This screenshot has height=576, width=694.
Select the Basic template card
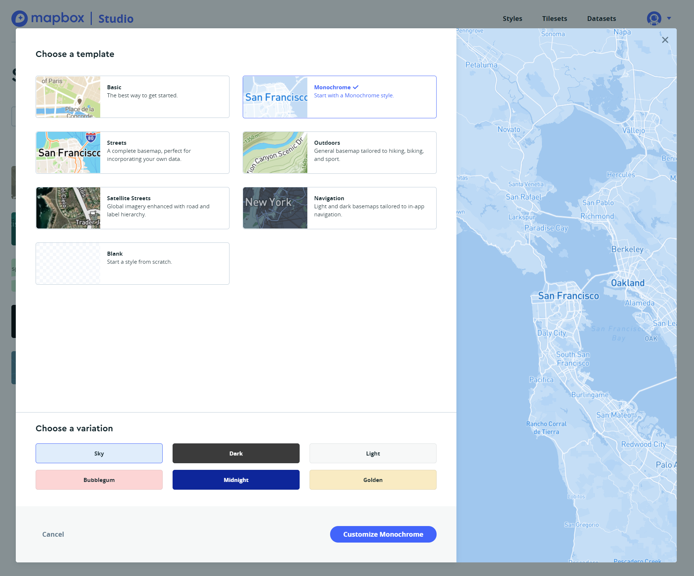point(133,97)
